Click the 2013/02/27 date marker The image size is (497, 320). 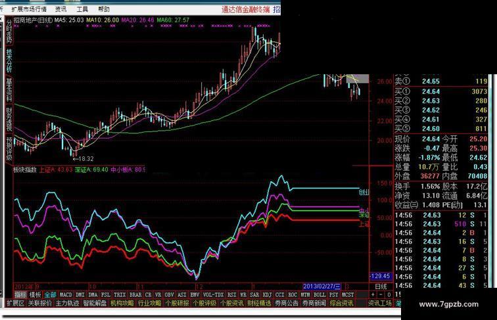pos(322,286)
